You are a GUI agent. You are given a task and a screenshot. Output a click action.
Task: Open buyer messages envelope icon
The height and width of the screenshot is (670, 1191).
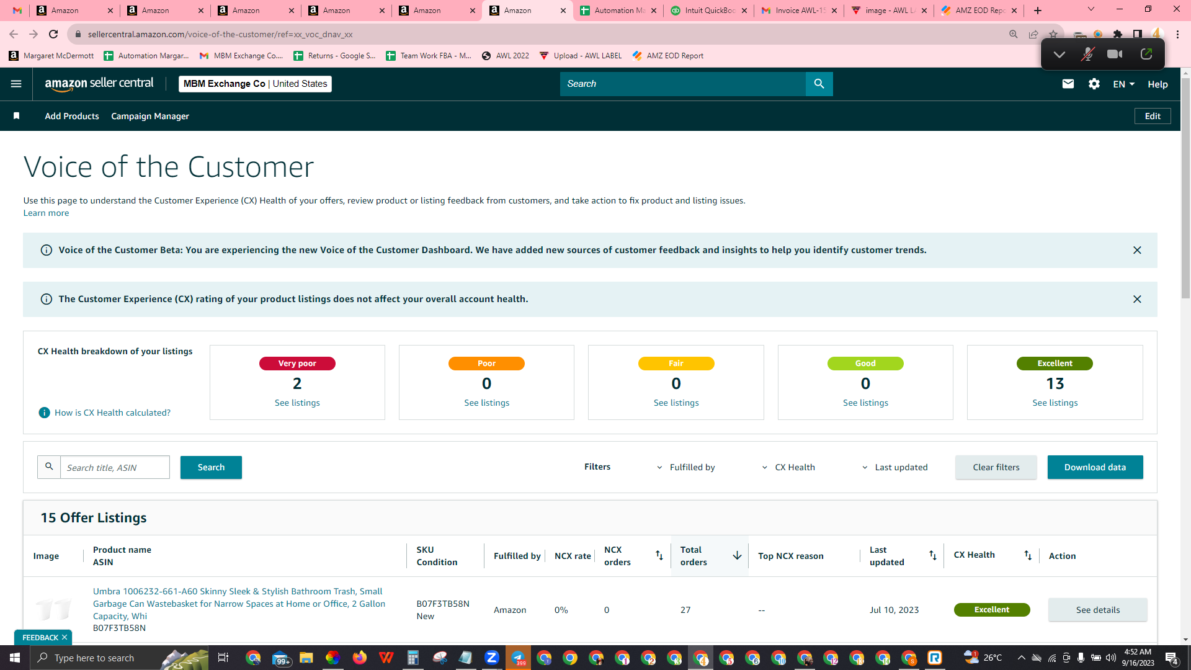click(1068, 84)
